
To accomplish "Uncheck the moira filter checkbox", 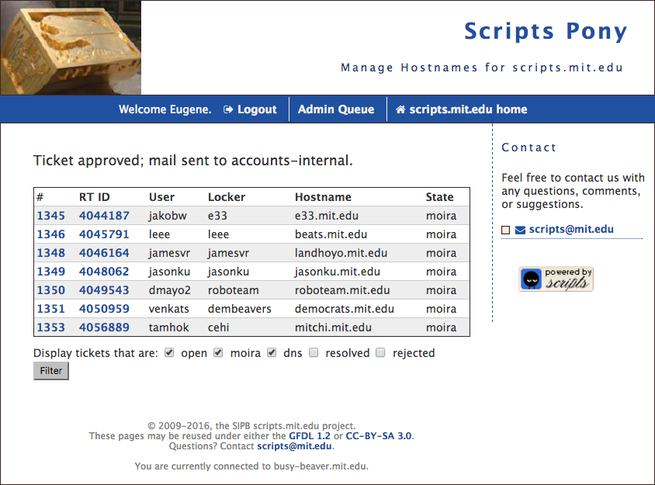I will point(218,352).
